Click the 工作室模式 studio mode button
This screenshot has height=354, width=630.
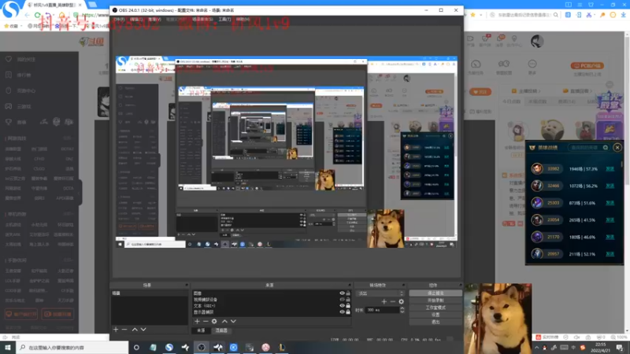point(435,308)
